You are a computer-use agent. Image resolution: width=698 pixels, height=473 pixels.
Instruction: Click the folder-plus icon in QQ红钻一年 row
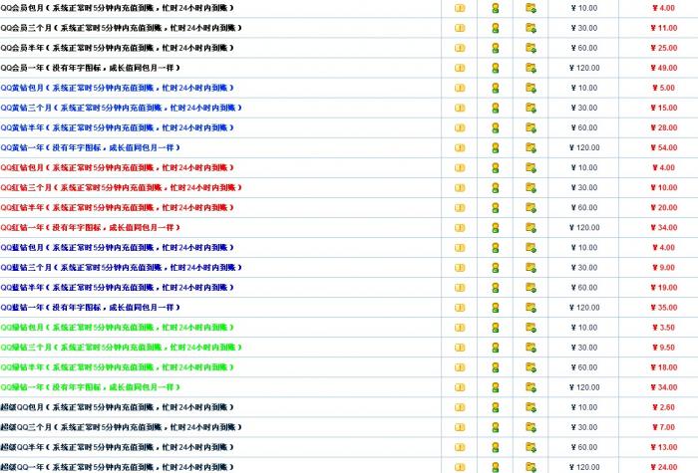[530, 228]
